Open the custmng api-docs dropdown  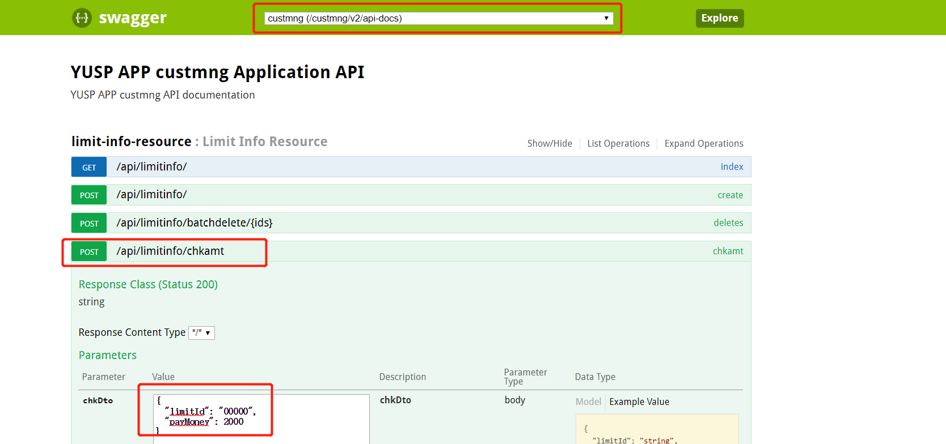[x=438, y=18]
